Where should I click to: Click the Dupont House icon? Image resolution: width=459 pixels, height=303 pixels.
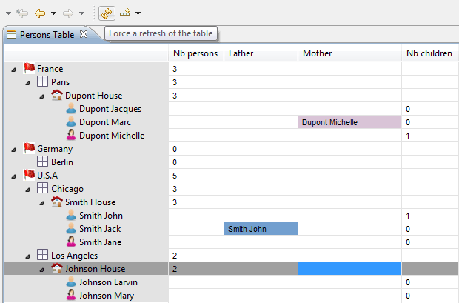coord(57,95)
